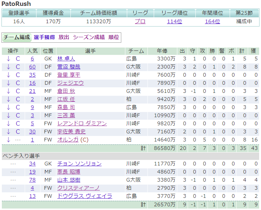
Task: Select team value 113320万
Action: tap(98, 21)
